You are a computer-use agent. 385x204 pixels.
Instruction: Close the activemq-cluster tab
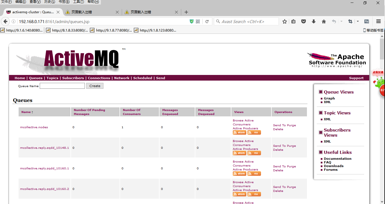coord(58,12)
